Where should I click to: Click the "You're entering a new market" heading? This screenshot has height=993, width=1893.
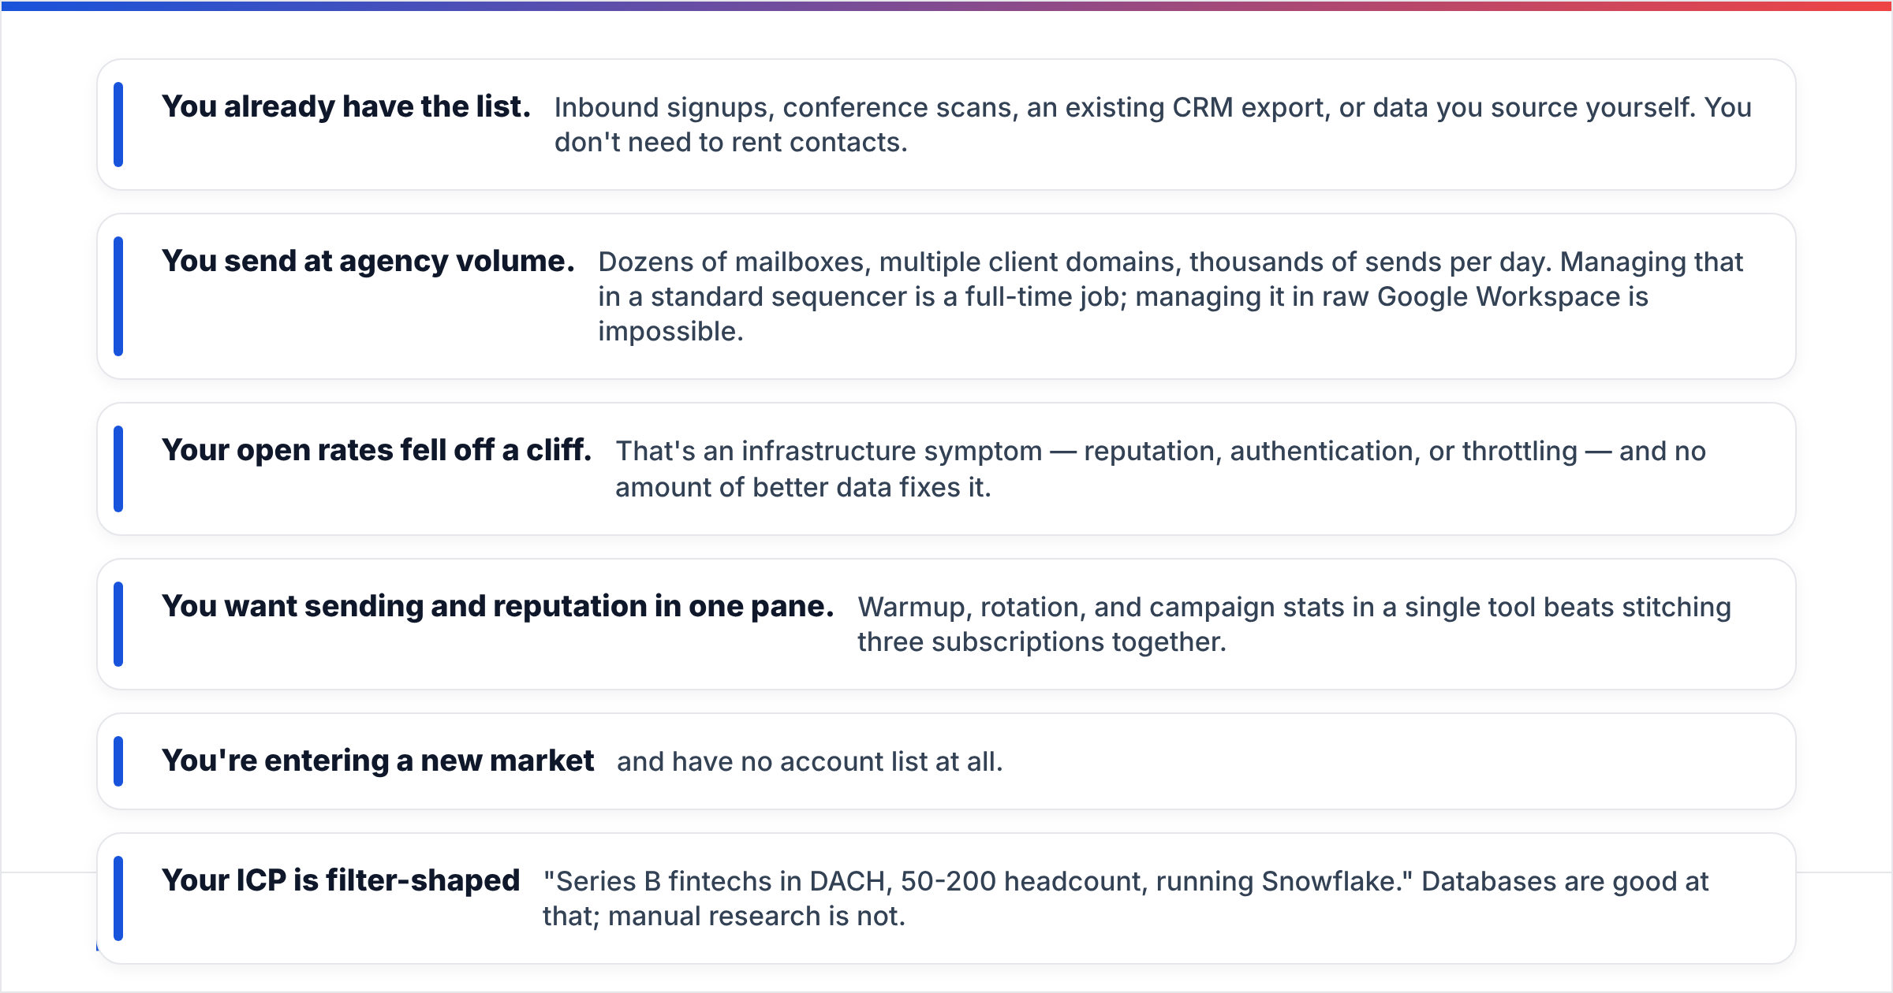click(x=378, y=761)
